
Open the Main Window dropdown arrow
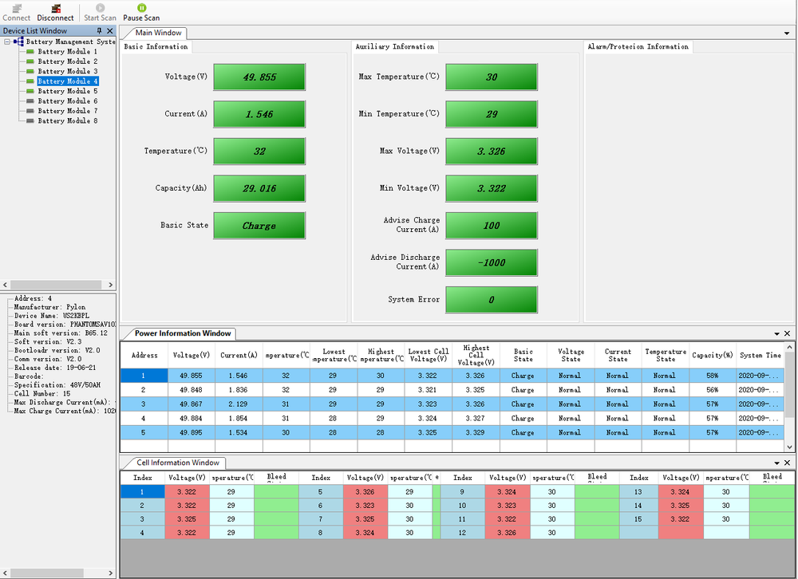787,33
